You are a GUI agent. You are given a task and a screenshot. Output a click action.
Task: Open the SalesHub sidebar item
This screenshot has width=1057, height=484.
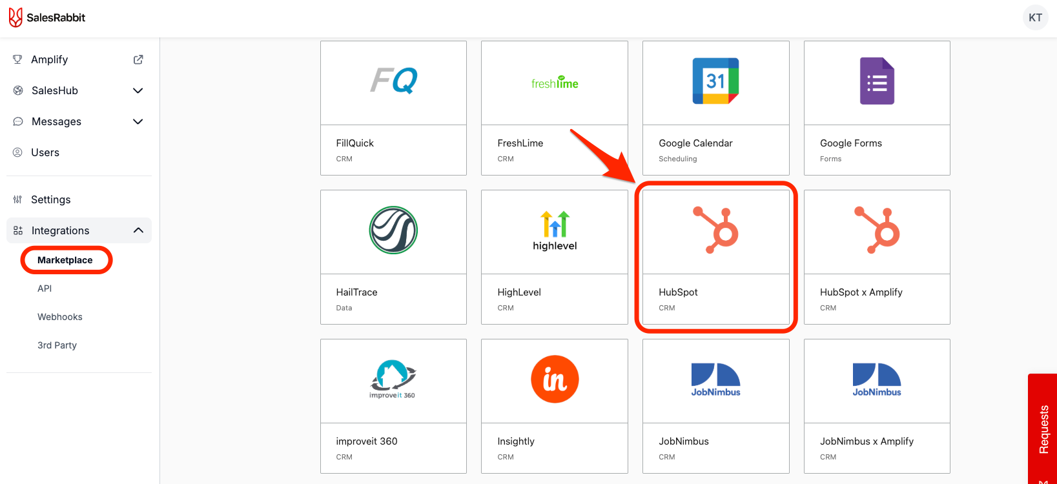pyautogui.click(x=79, y=90)
